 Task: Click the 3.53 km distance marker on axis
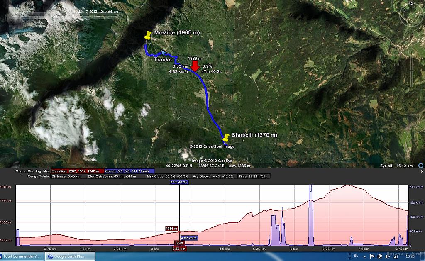179,249
